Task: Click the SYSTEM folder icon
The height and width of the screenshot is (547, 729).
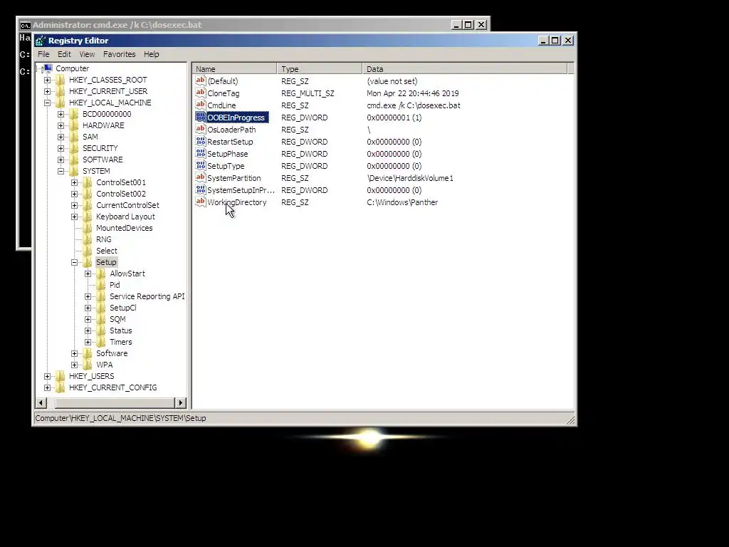Action: coord(74,171)
